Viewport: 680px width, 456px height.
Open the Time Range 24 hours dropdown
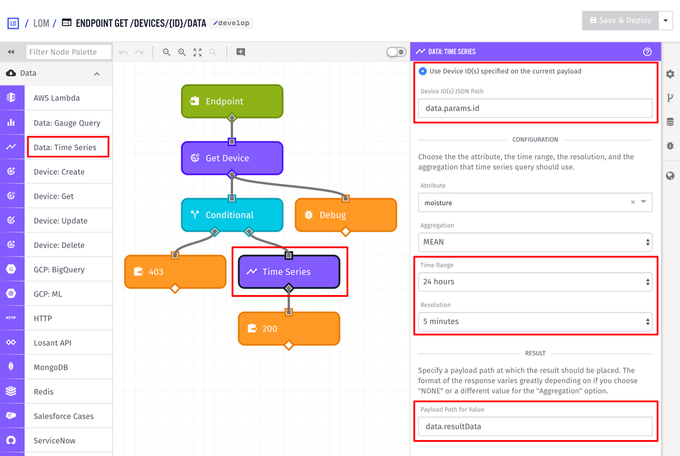coord(535,282)
